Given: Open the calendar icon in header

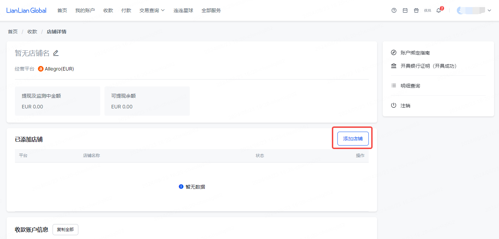Looking at the screenshot, I should [x=405, y=10].
